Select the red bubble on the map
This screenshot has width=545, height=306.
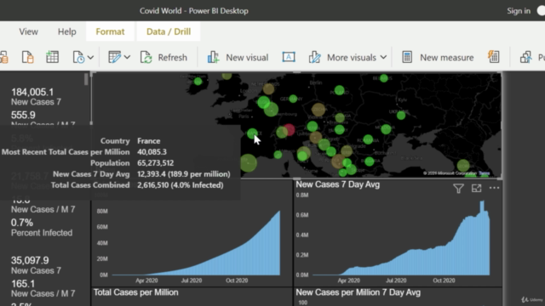pyautogui.click(x=290, y=130)
